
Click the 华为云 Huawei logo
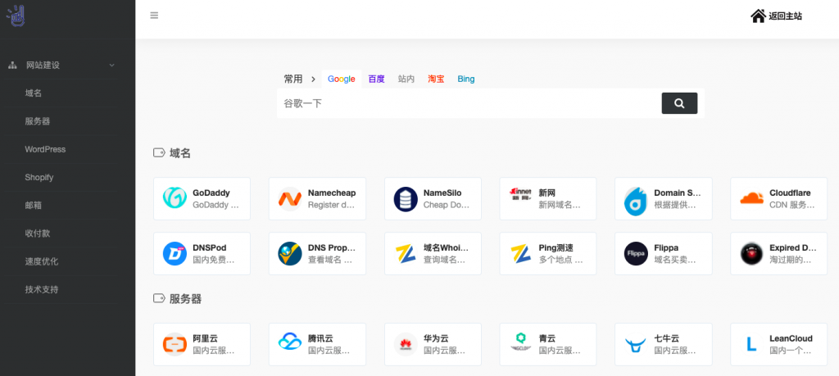[x=406, y=344]
